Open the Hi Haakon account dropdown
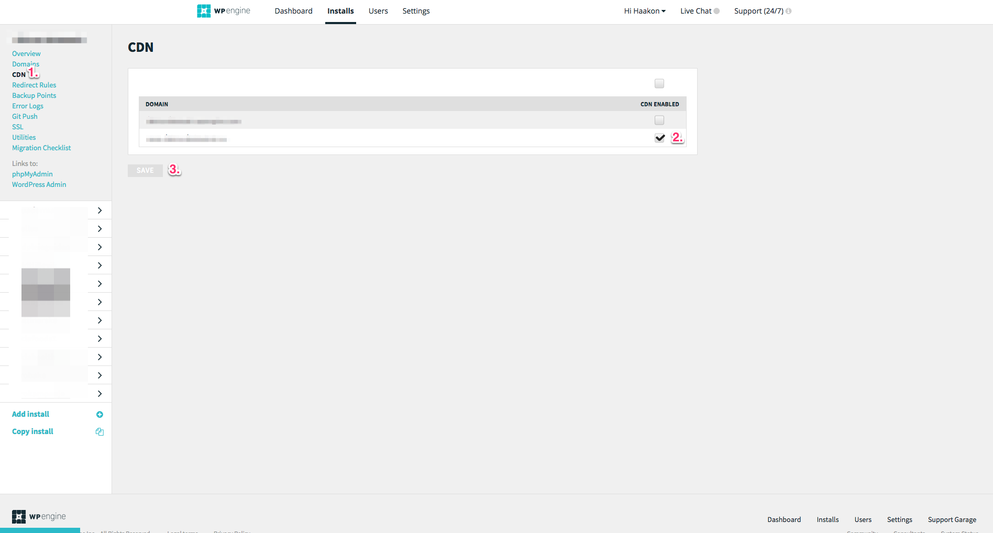This screenshot has width=993, height=533. [644, 11]
